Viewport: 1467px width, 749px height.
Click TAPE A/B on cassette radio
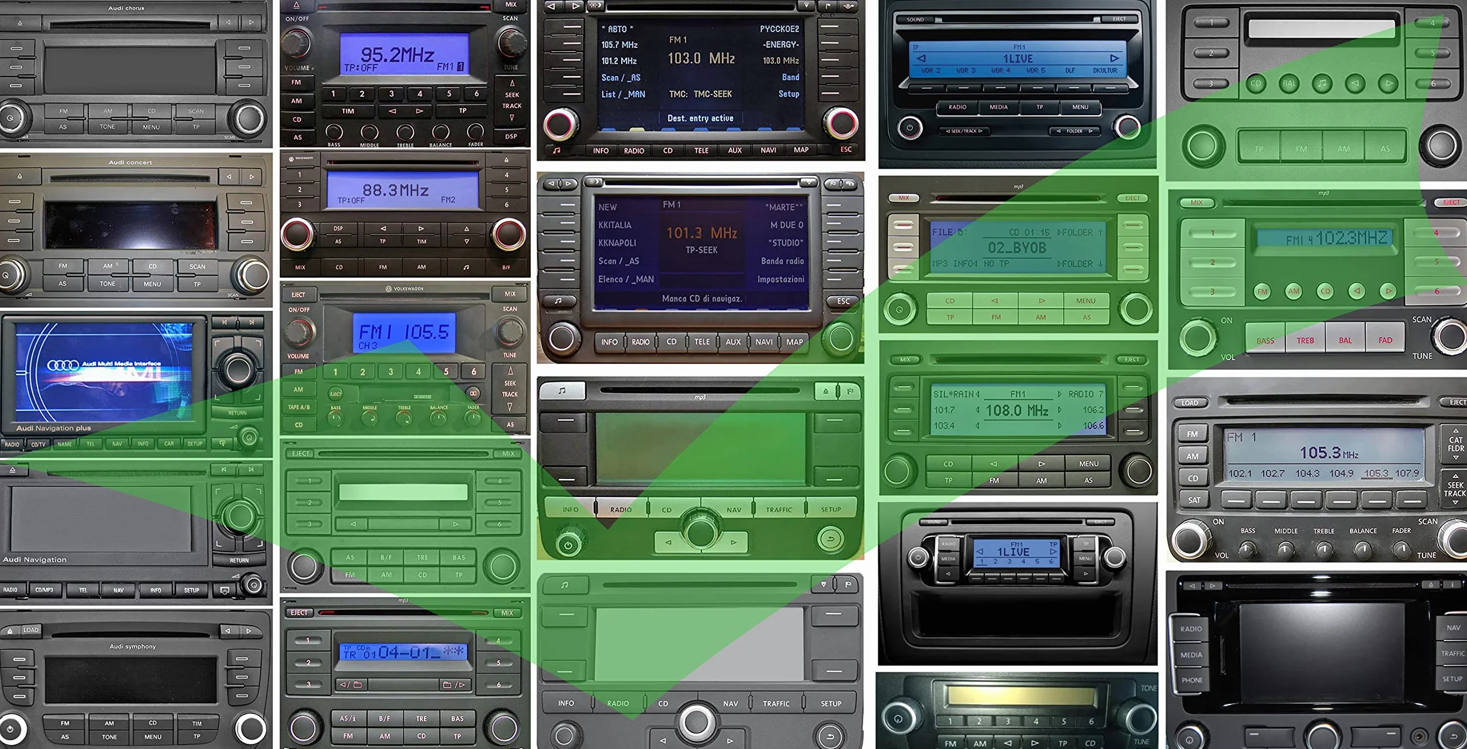click(298, 407)
